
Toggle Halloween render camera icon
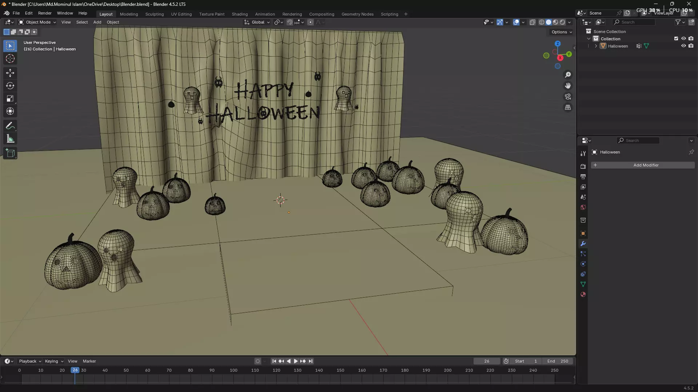691,46
